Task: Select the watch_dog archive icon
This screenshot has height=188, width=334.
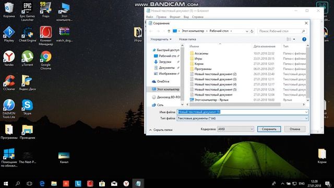Action: click(64, 34)
